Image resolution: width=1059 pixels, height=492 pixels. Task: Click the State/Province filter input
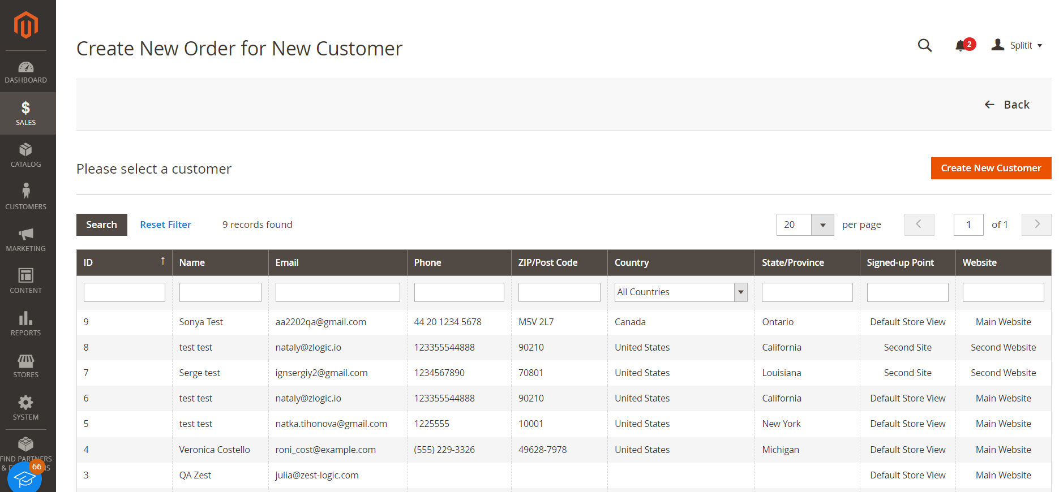coord(807,292)
